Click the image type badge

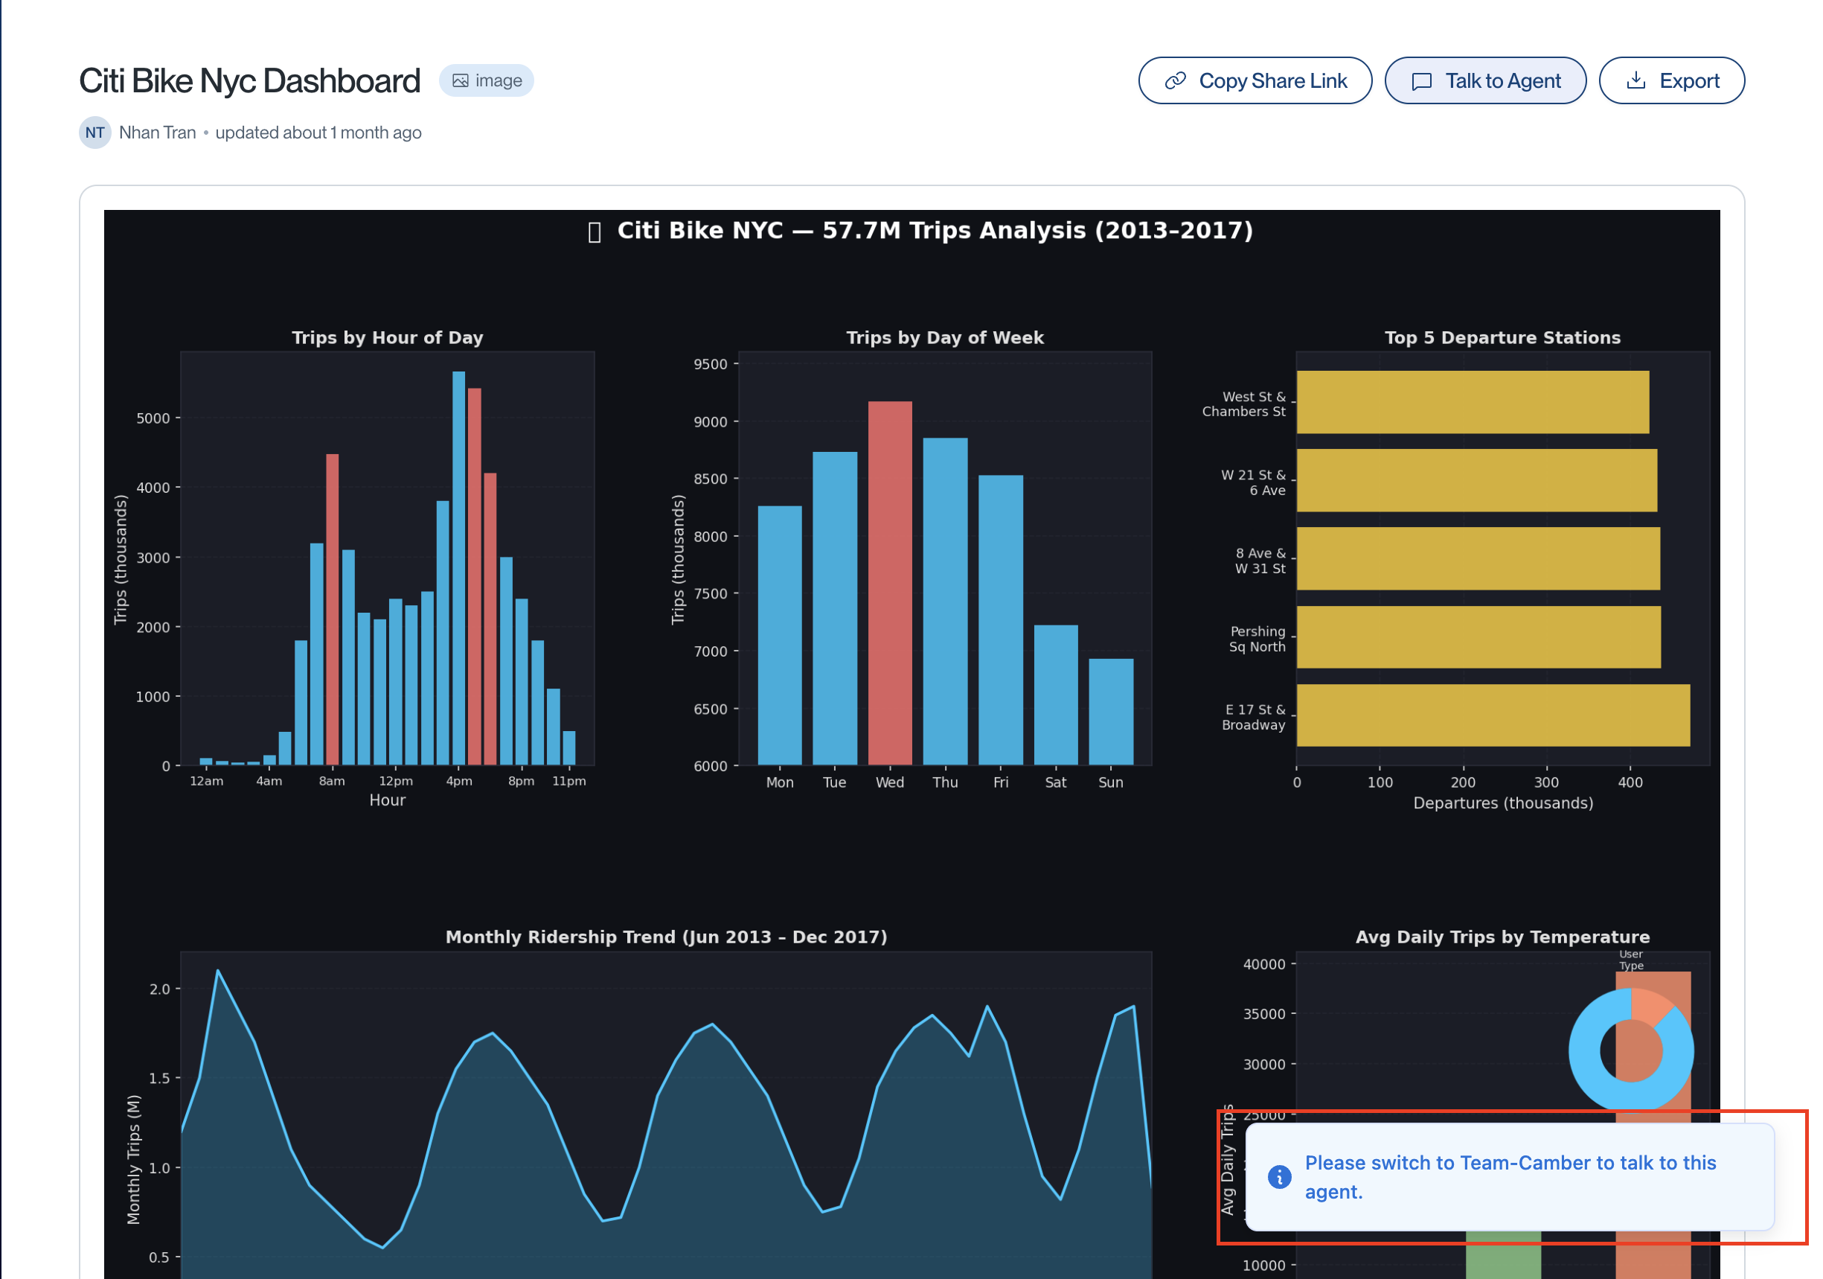pos(487,80)
